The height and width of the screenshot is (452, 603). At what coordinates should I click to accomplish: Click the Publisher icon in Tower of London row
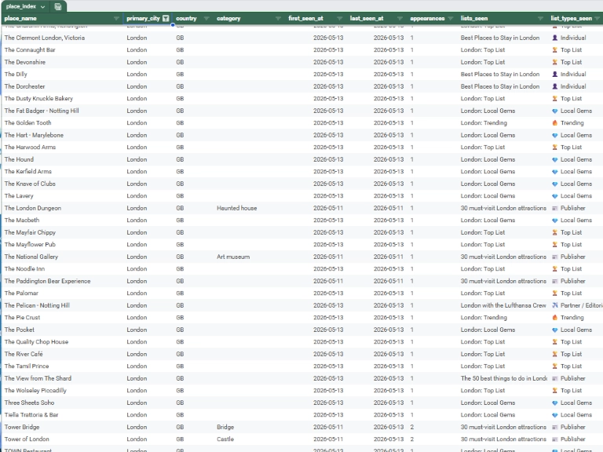click(x=554, y=439)
